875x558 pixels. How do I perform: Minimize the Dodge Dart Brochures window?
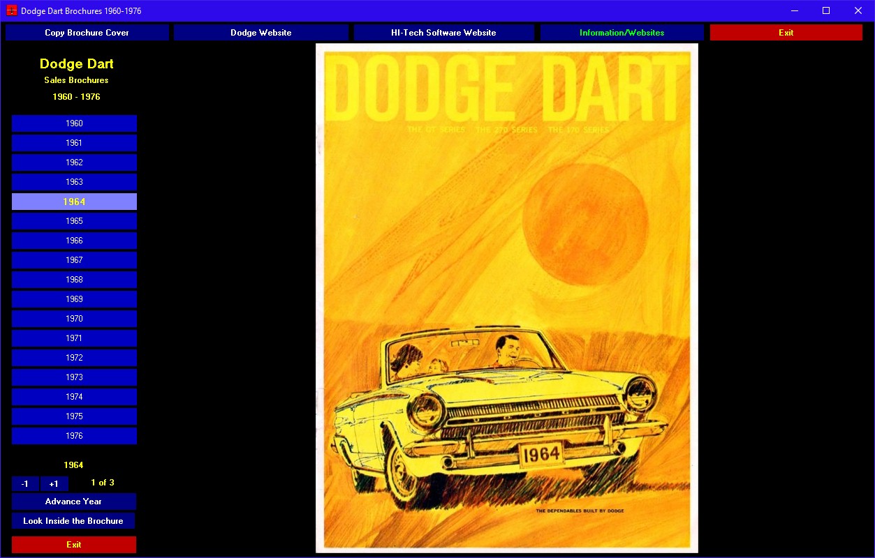795,10
